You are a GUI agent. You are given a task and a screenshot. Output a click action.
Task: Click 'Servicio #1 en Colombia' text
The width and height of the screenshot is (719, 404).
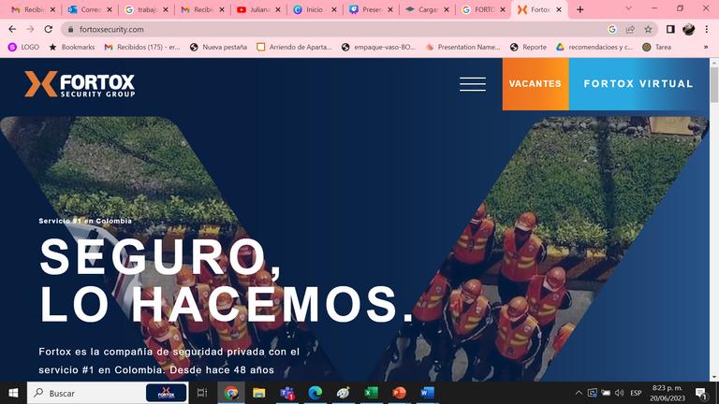[85, 221]
